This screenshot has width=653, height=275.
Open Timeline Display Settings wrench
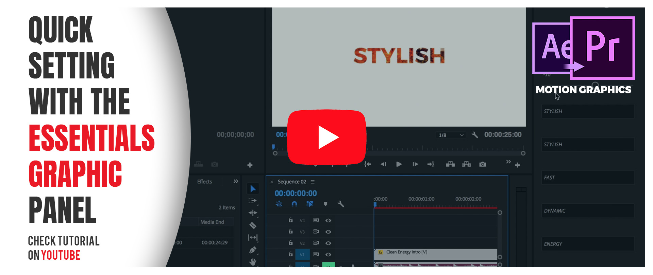[x=341, y=204]
